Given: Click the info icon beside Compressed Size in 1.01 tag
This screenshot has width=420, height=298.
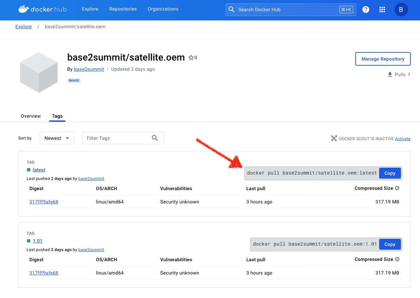Looking at the screenshot, I should pos(397,259).
